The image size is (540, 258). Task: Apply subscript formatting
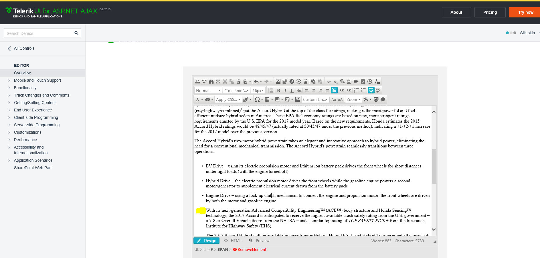(x=336, y=82)
